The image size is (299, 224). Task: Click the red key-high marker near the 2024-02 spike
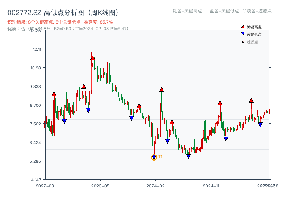click(161, 89)
